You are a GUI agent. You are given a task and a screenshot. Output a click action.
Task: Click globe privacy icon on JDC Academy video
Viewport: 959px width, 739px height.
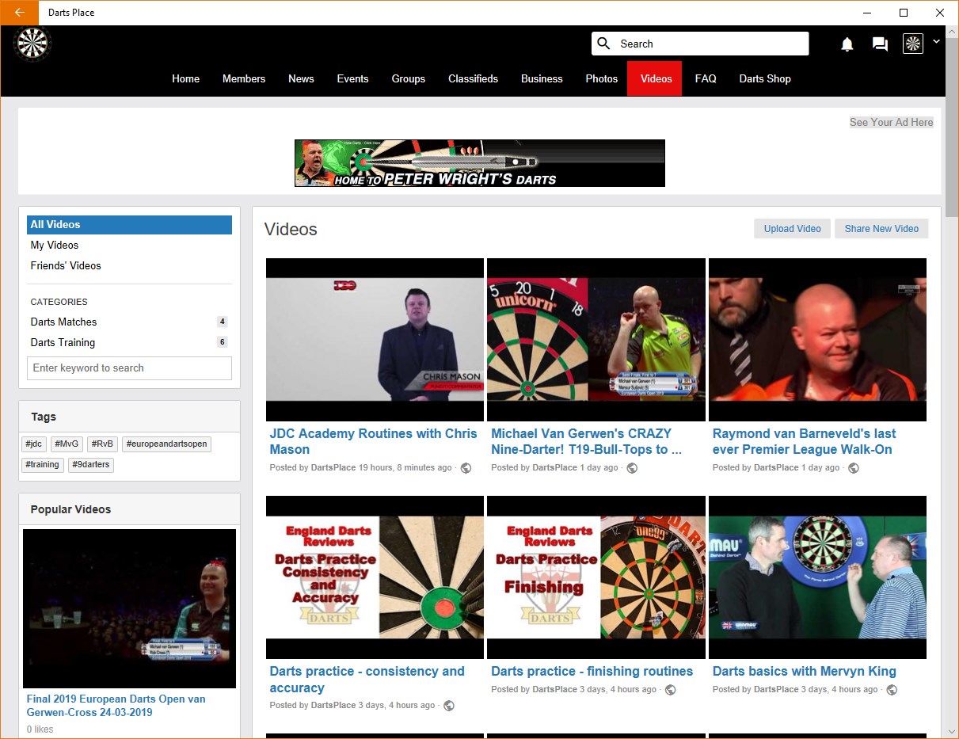pyautogui.click(x=466, y=468)
